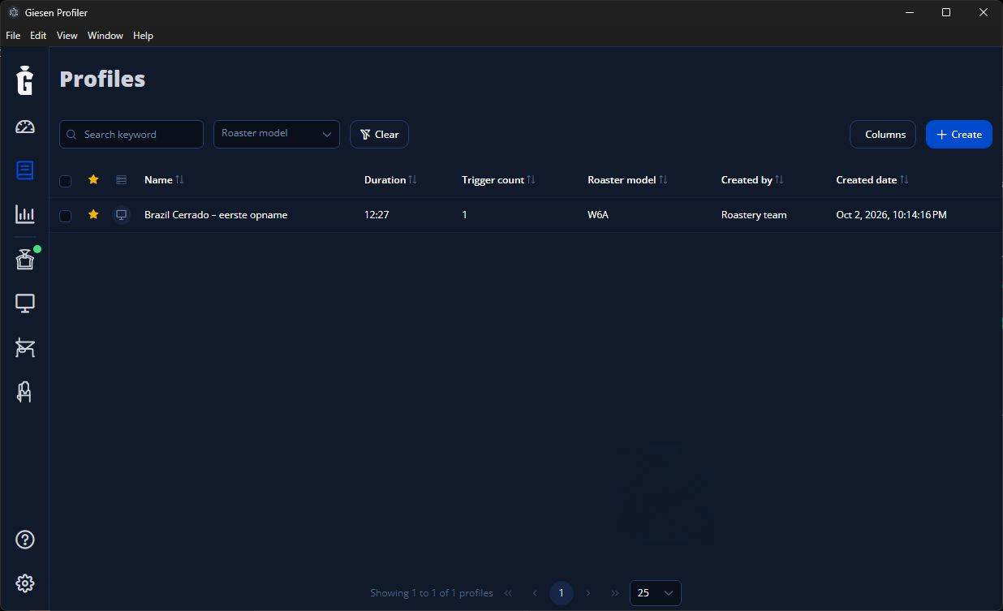Tick the select-all checkbox in table header
1003x611 pixels.
pos(66,181)
